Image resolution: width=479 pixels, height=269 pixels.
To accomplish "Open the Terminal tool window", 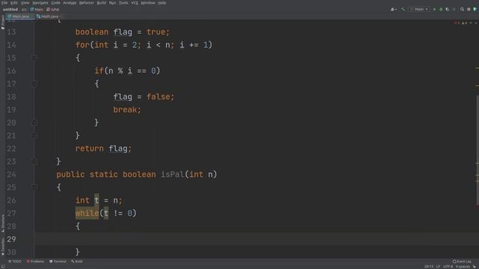I will point(58,262).
